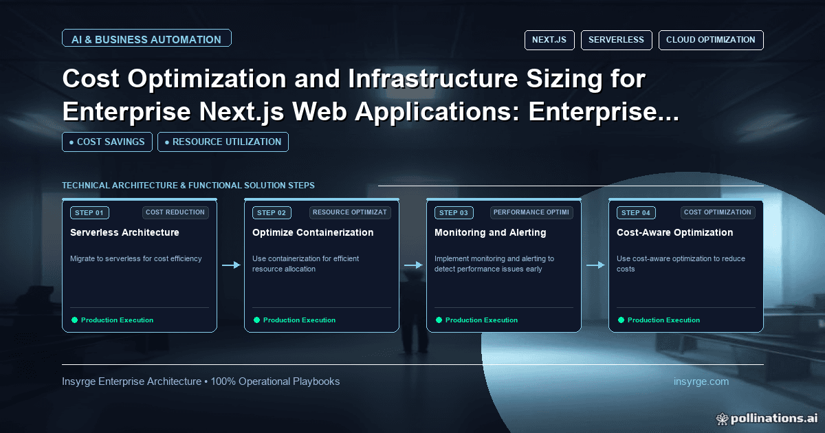Image resolution: width=825 pixels, height=433 pixels.
Task: Click the Cost Optimization headline title
Action: (x=371, y=96)
